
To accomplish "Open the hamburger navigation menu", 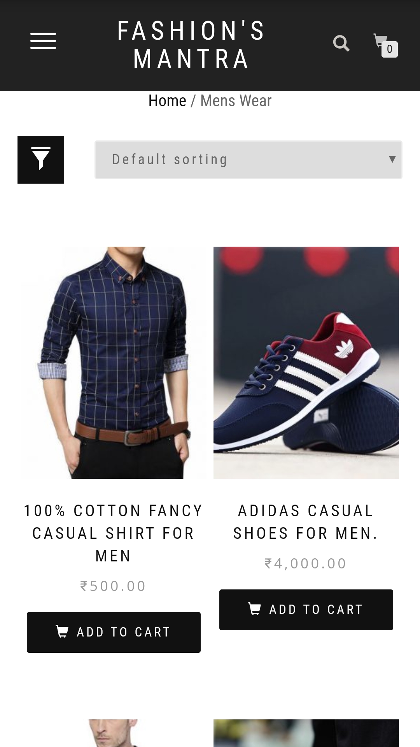I will click(x=43, y=41).
